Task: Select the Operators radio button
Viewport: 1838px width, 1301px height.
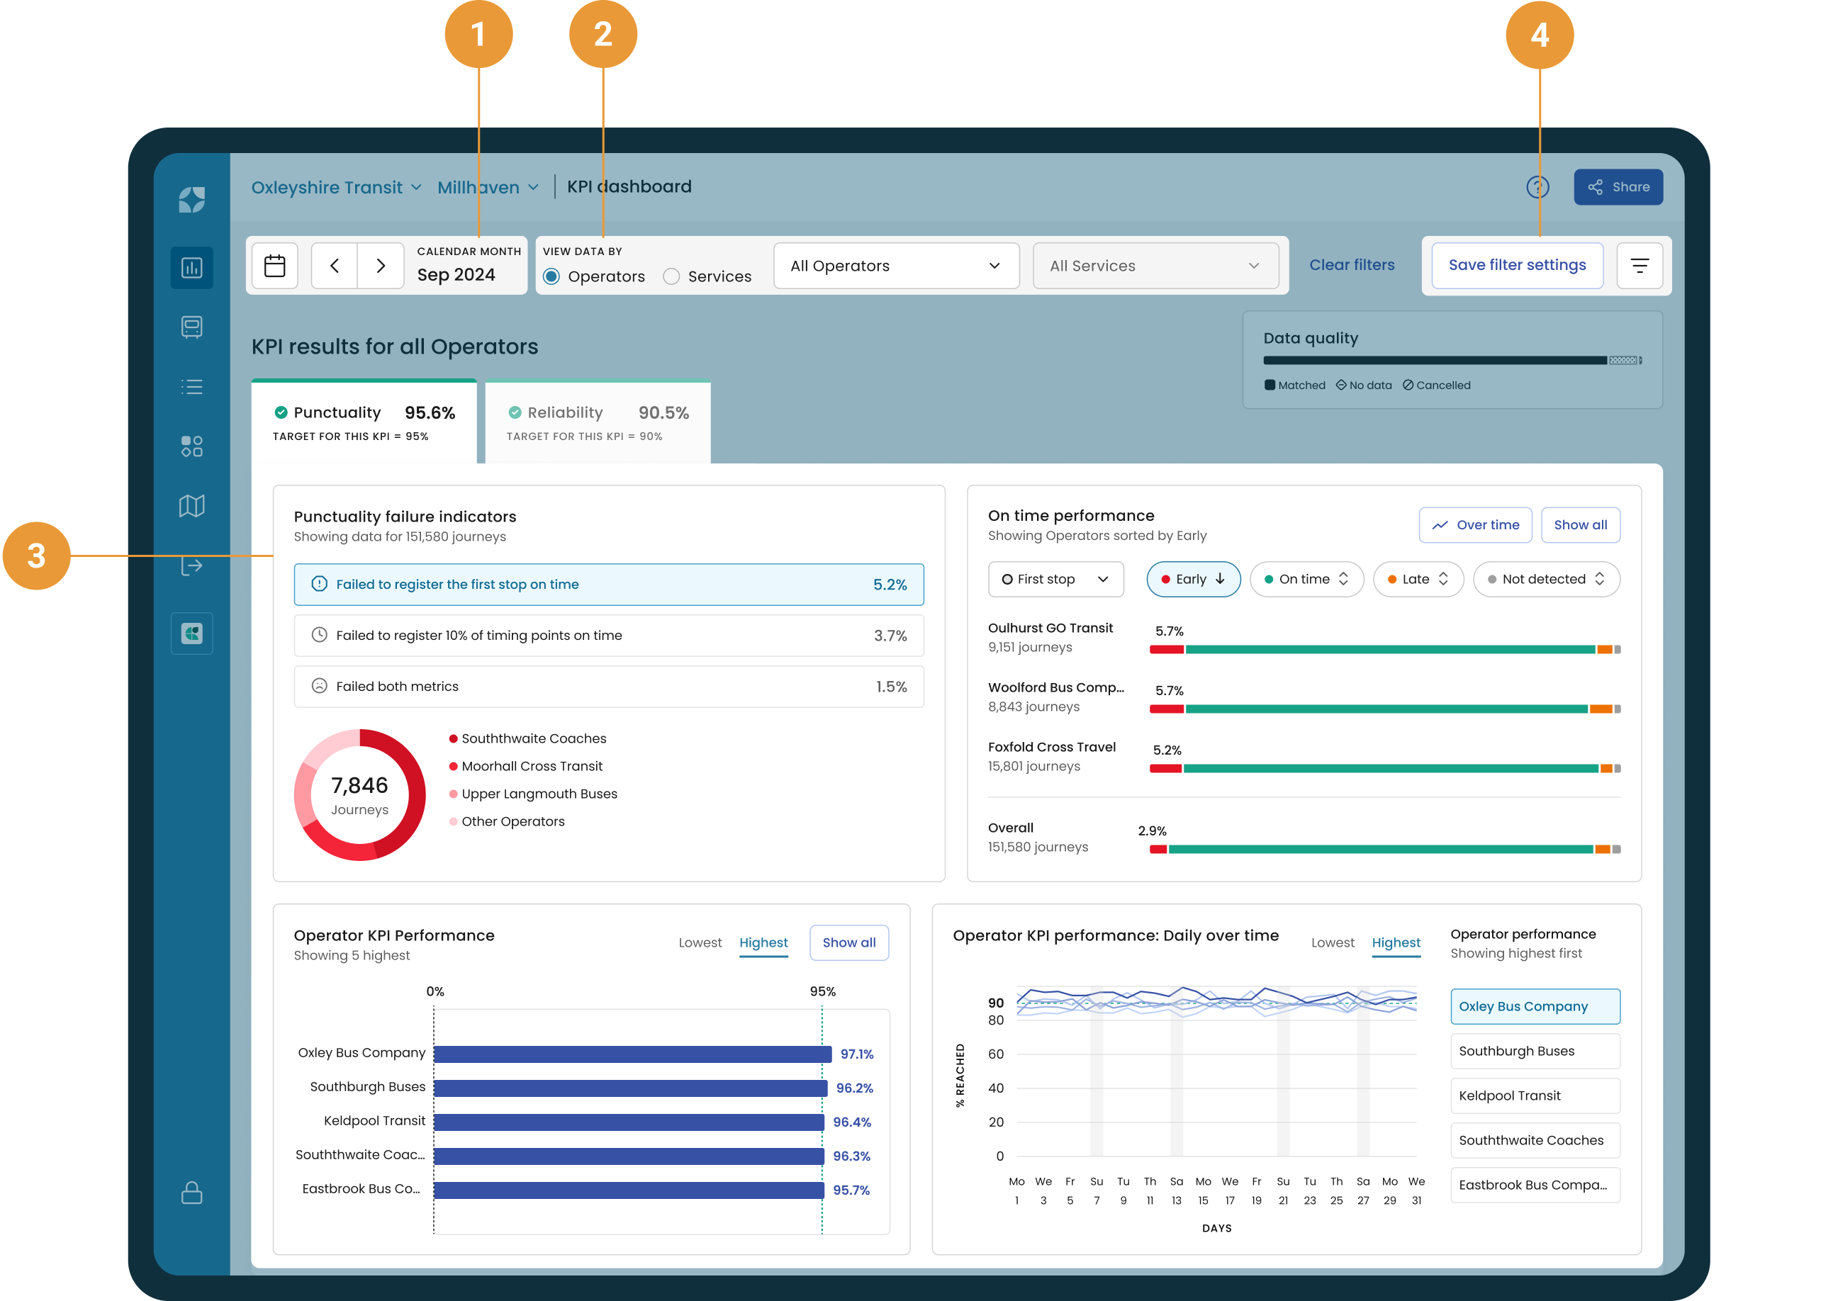Action: click(551, 276)
